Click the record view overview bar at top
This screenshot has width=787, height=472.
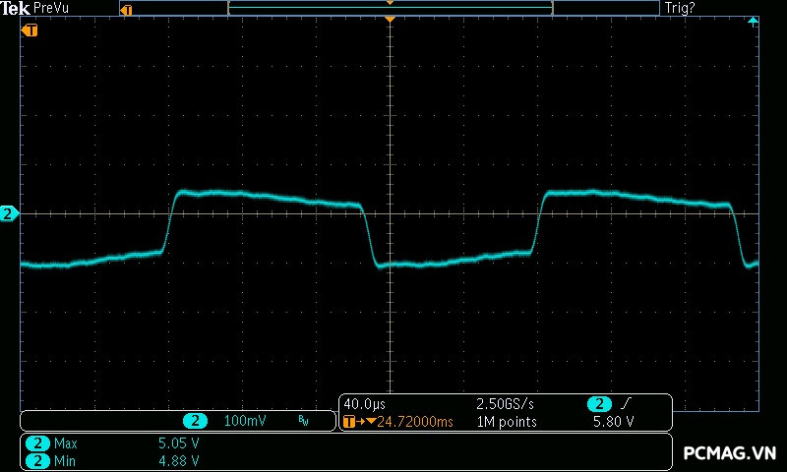(x=390, y=9)
